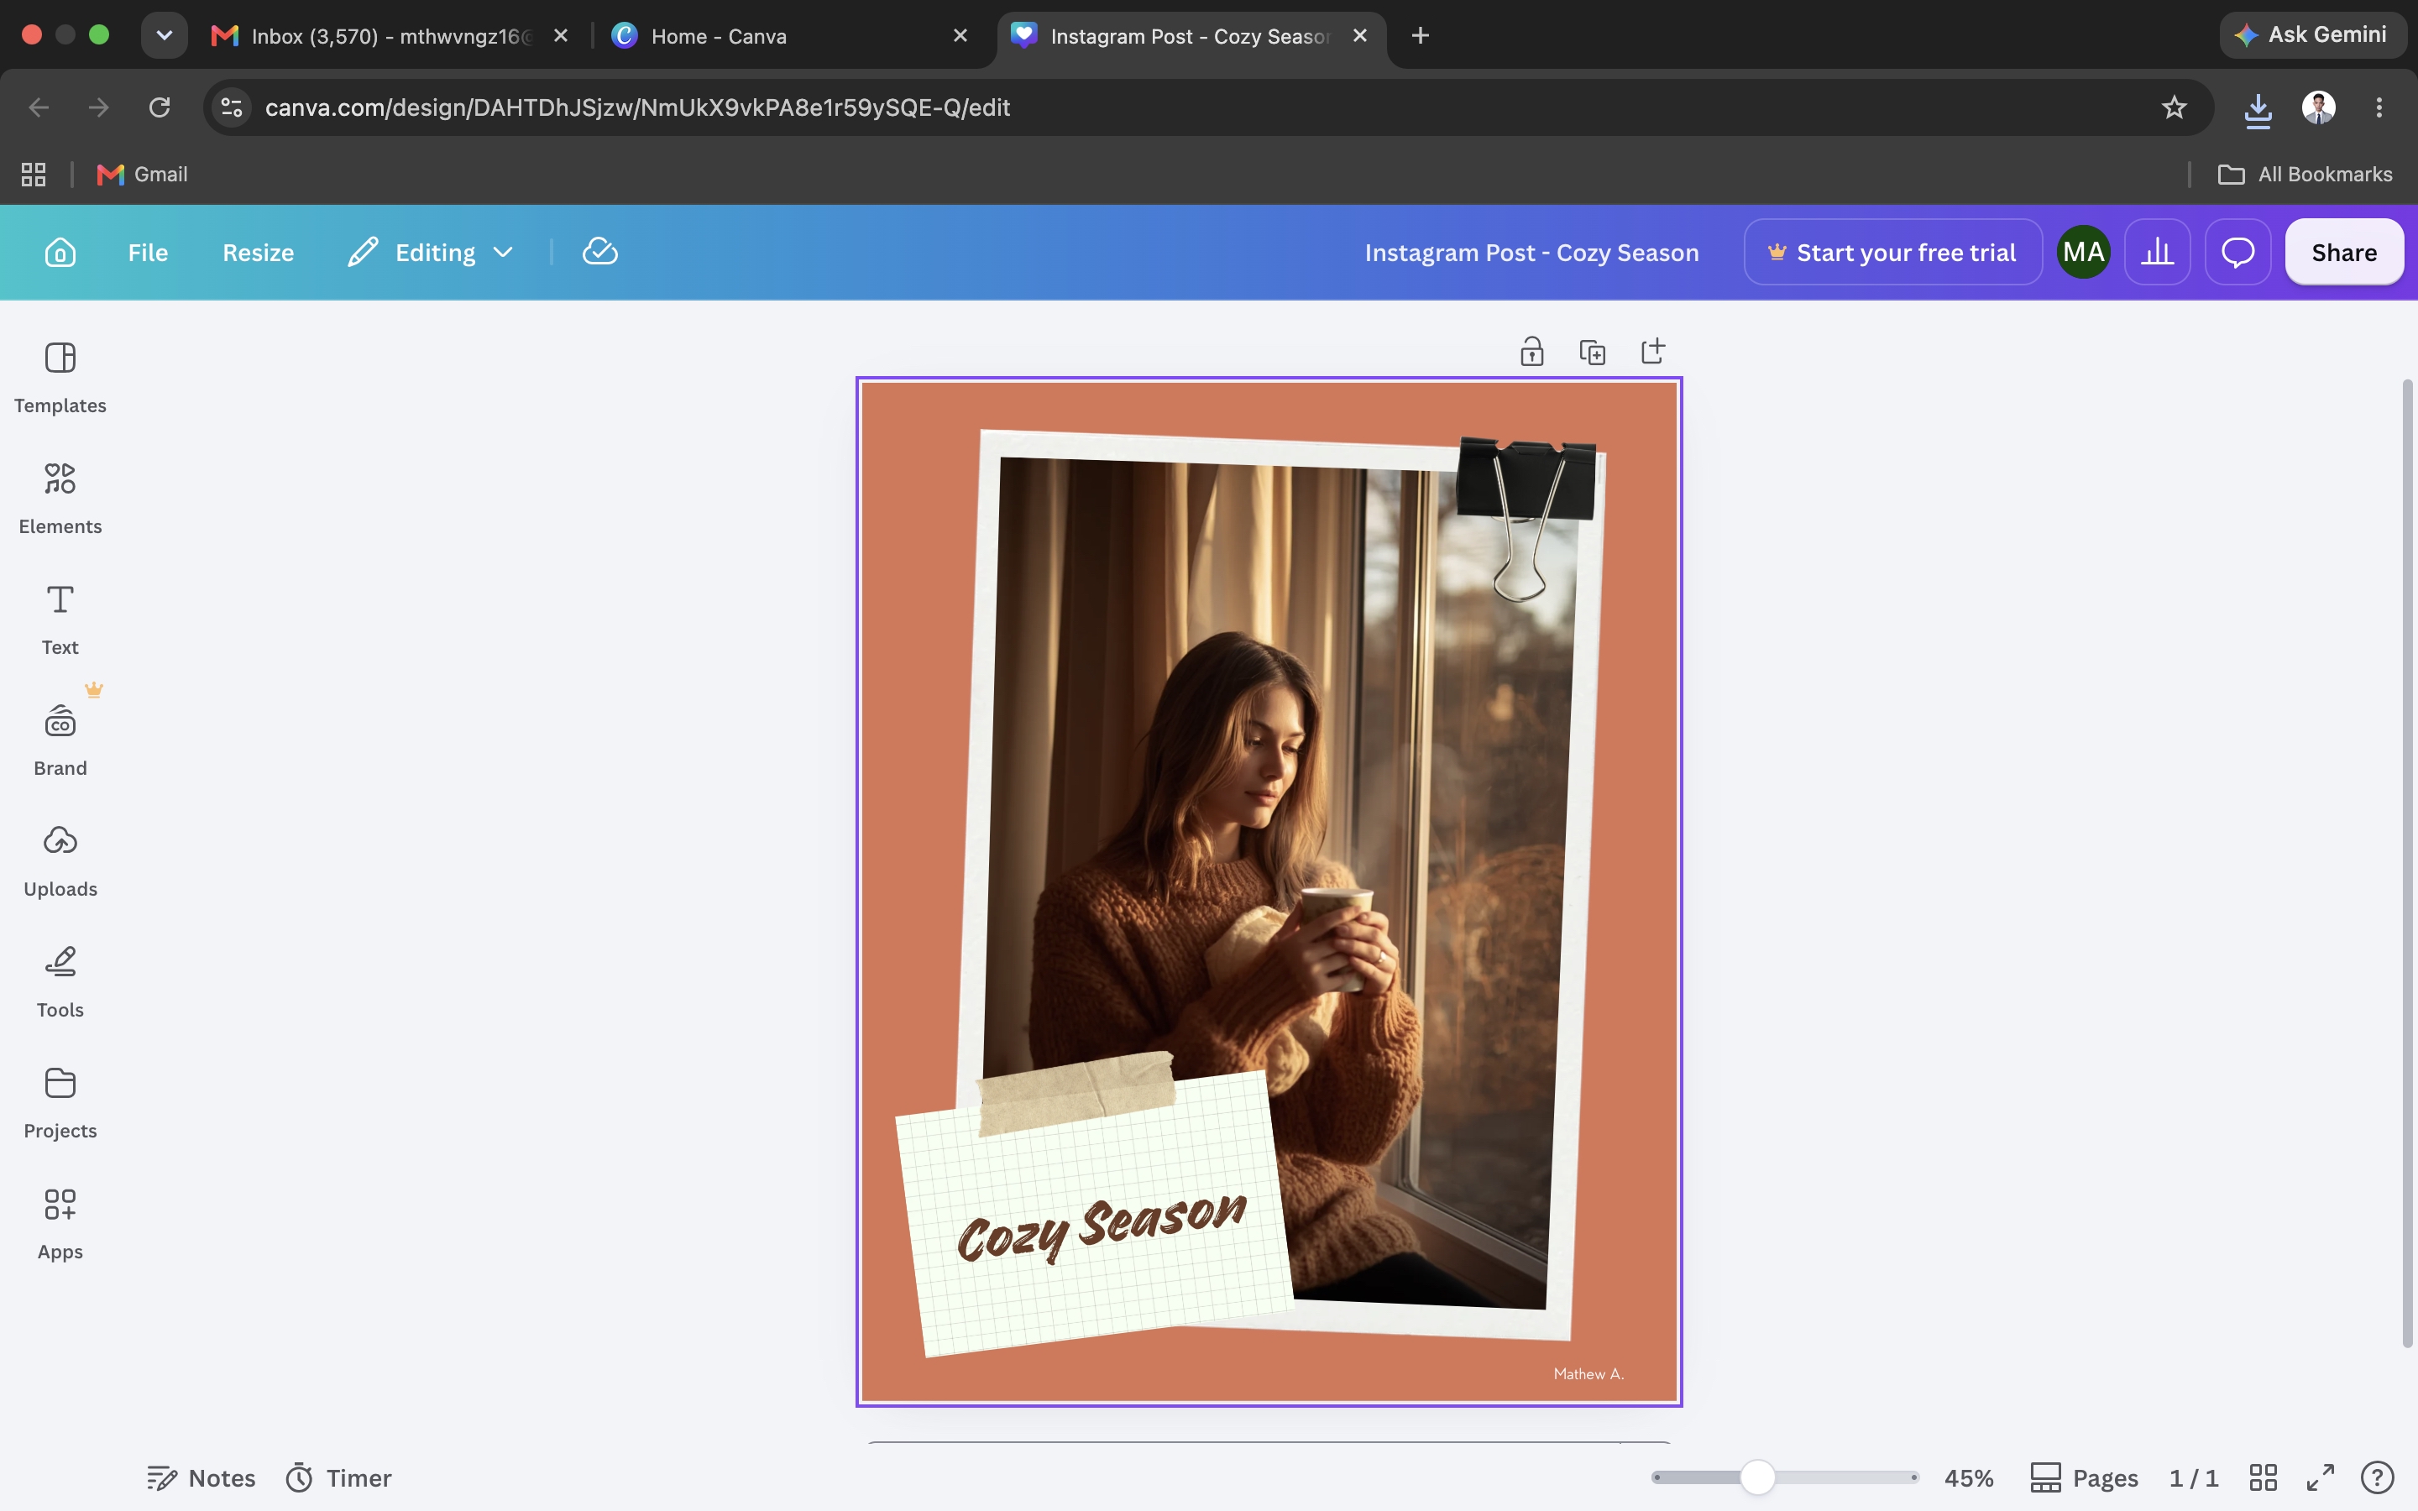Open the All Bookmarks folder
The width and height of the screenshot is (2418, 1511).
point(2305,174)
